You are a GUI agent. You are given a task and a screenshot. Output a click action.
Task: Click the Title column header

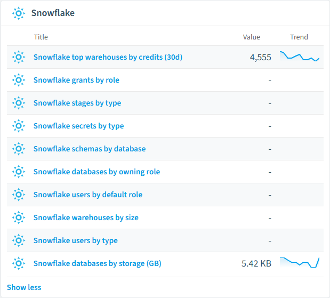point(41,37)
